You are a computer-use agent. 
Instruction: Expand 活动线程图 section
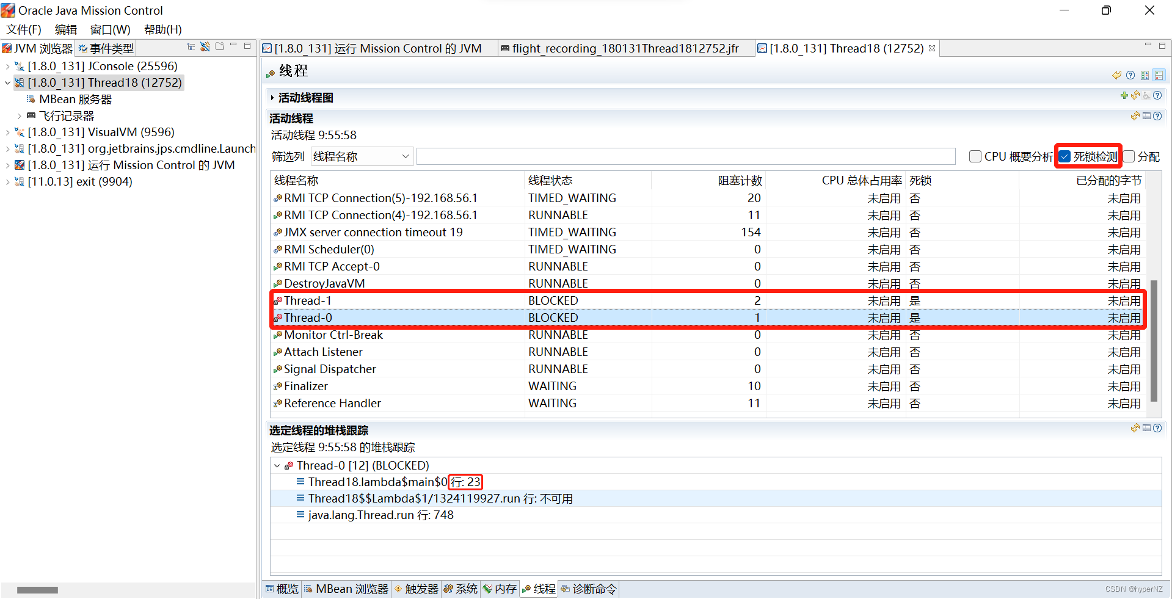272,98
